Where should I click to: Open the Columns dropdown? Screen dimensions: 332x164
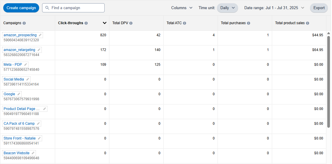click(x=182, y=8)
